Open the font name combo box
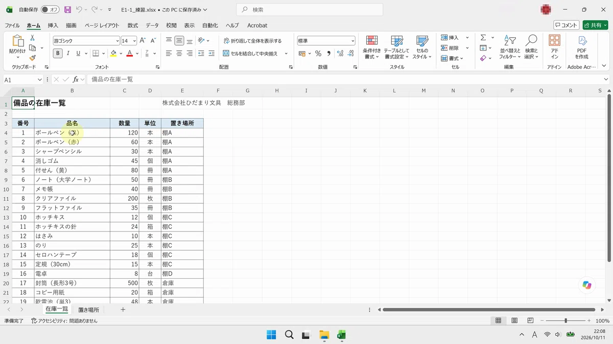 tap(85, 41)
